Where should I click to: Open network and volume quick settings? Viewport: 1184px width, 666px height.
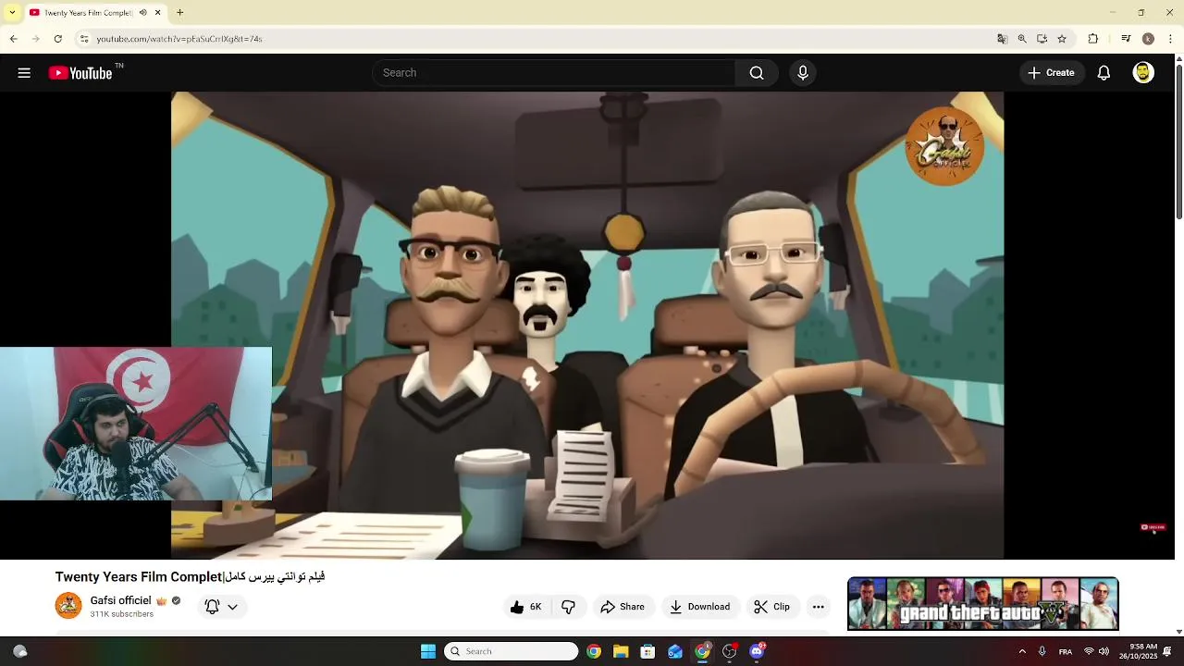click(1096, 651)
